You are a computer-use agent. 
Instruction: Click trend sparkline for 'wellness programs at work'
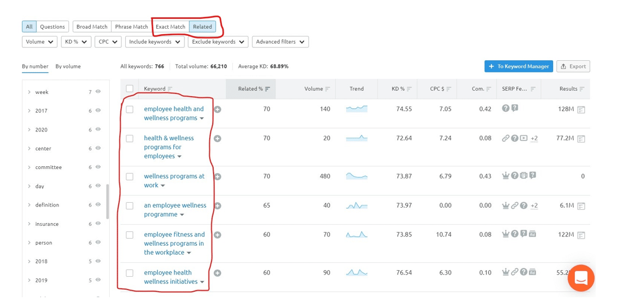pos(357,176)
